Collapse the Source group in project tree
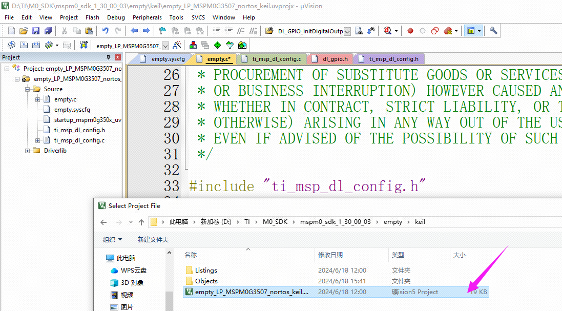562x311 pixels. coord(28,89)
